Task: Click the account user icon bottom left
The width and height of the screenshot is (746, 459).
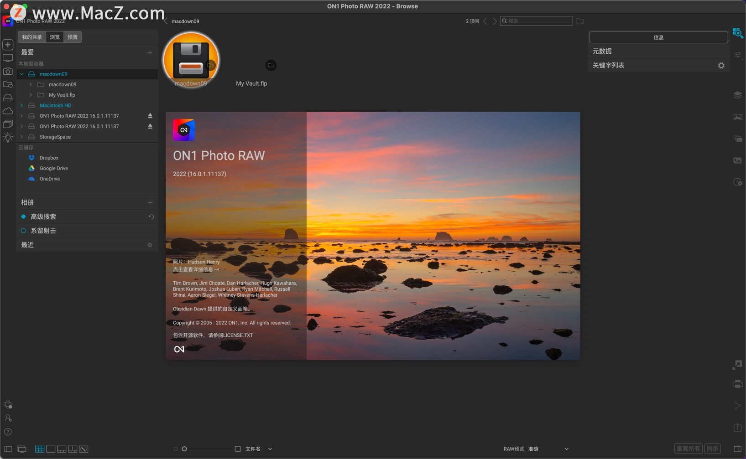Action: tap(8, 418)
